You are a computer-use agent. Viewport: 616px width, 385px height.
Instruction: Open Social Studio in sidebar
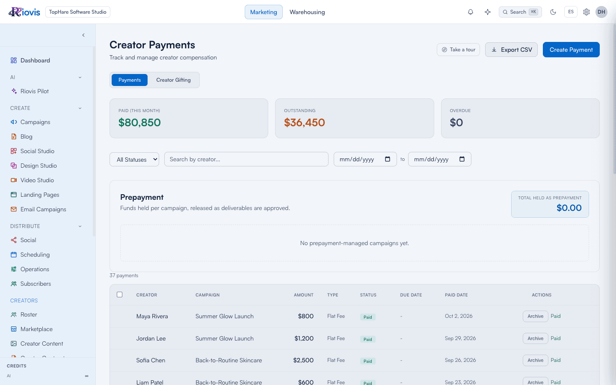46,151
